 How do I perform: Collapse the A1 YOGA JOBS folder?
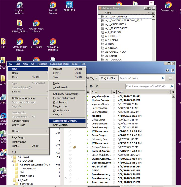(12, 161)
